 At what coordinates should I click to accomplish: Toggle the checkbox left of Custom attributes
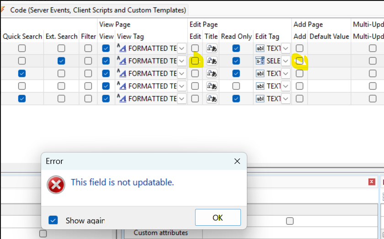point(43,234)
